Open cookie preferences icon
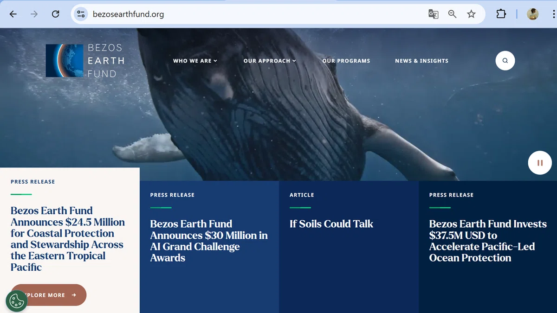This screenshot has height=313, width=557. [x=17, y=301]
